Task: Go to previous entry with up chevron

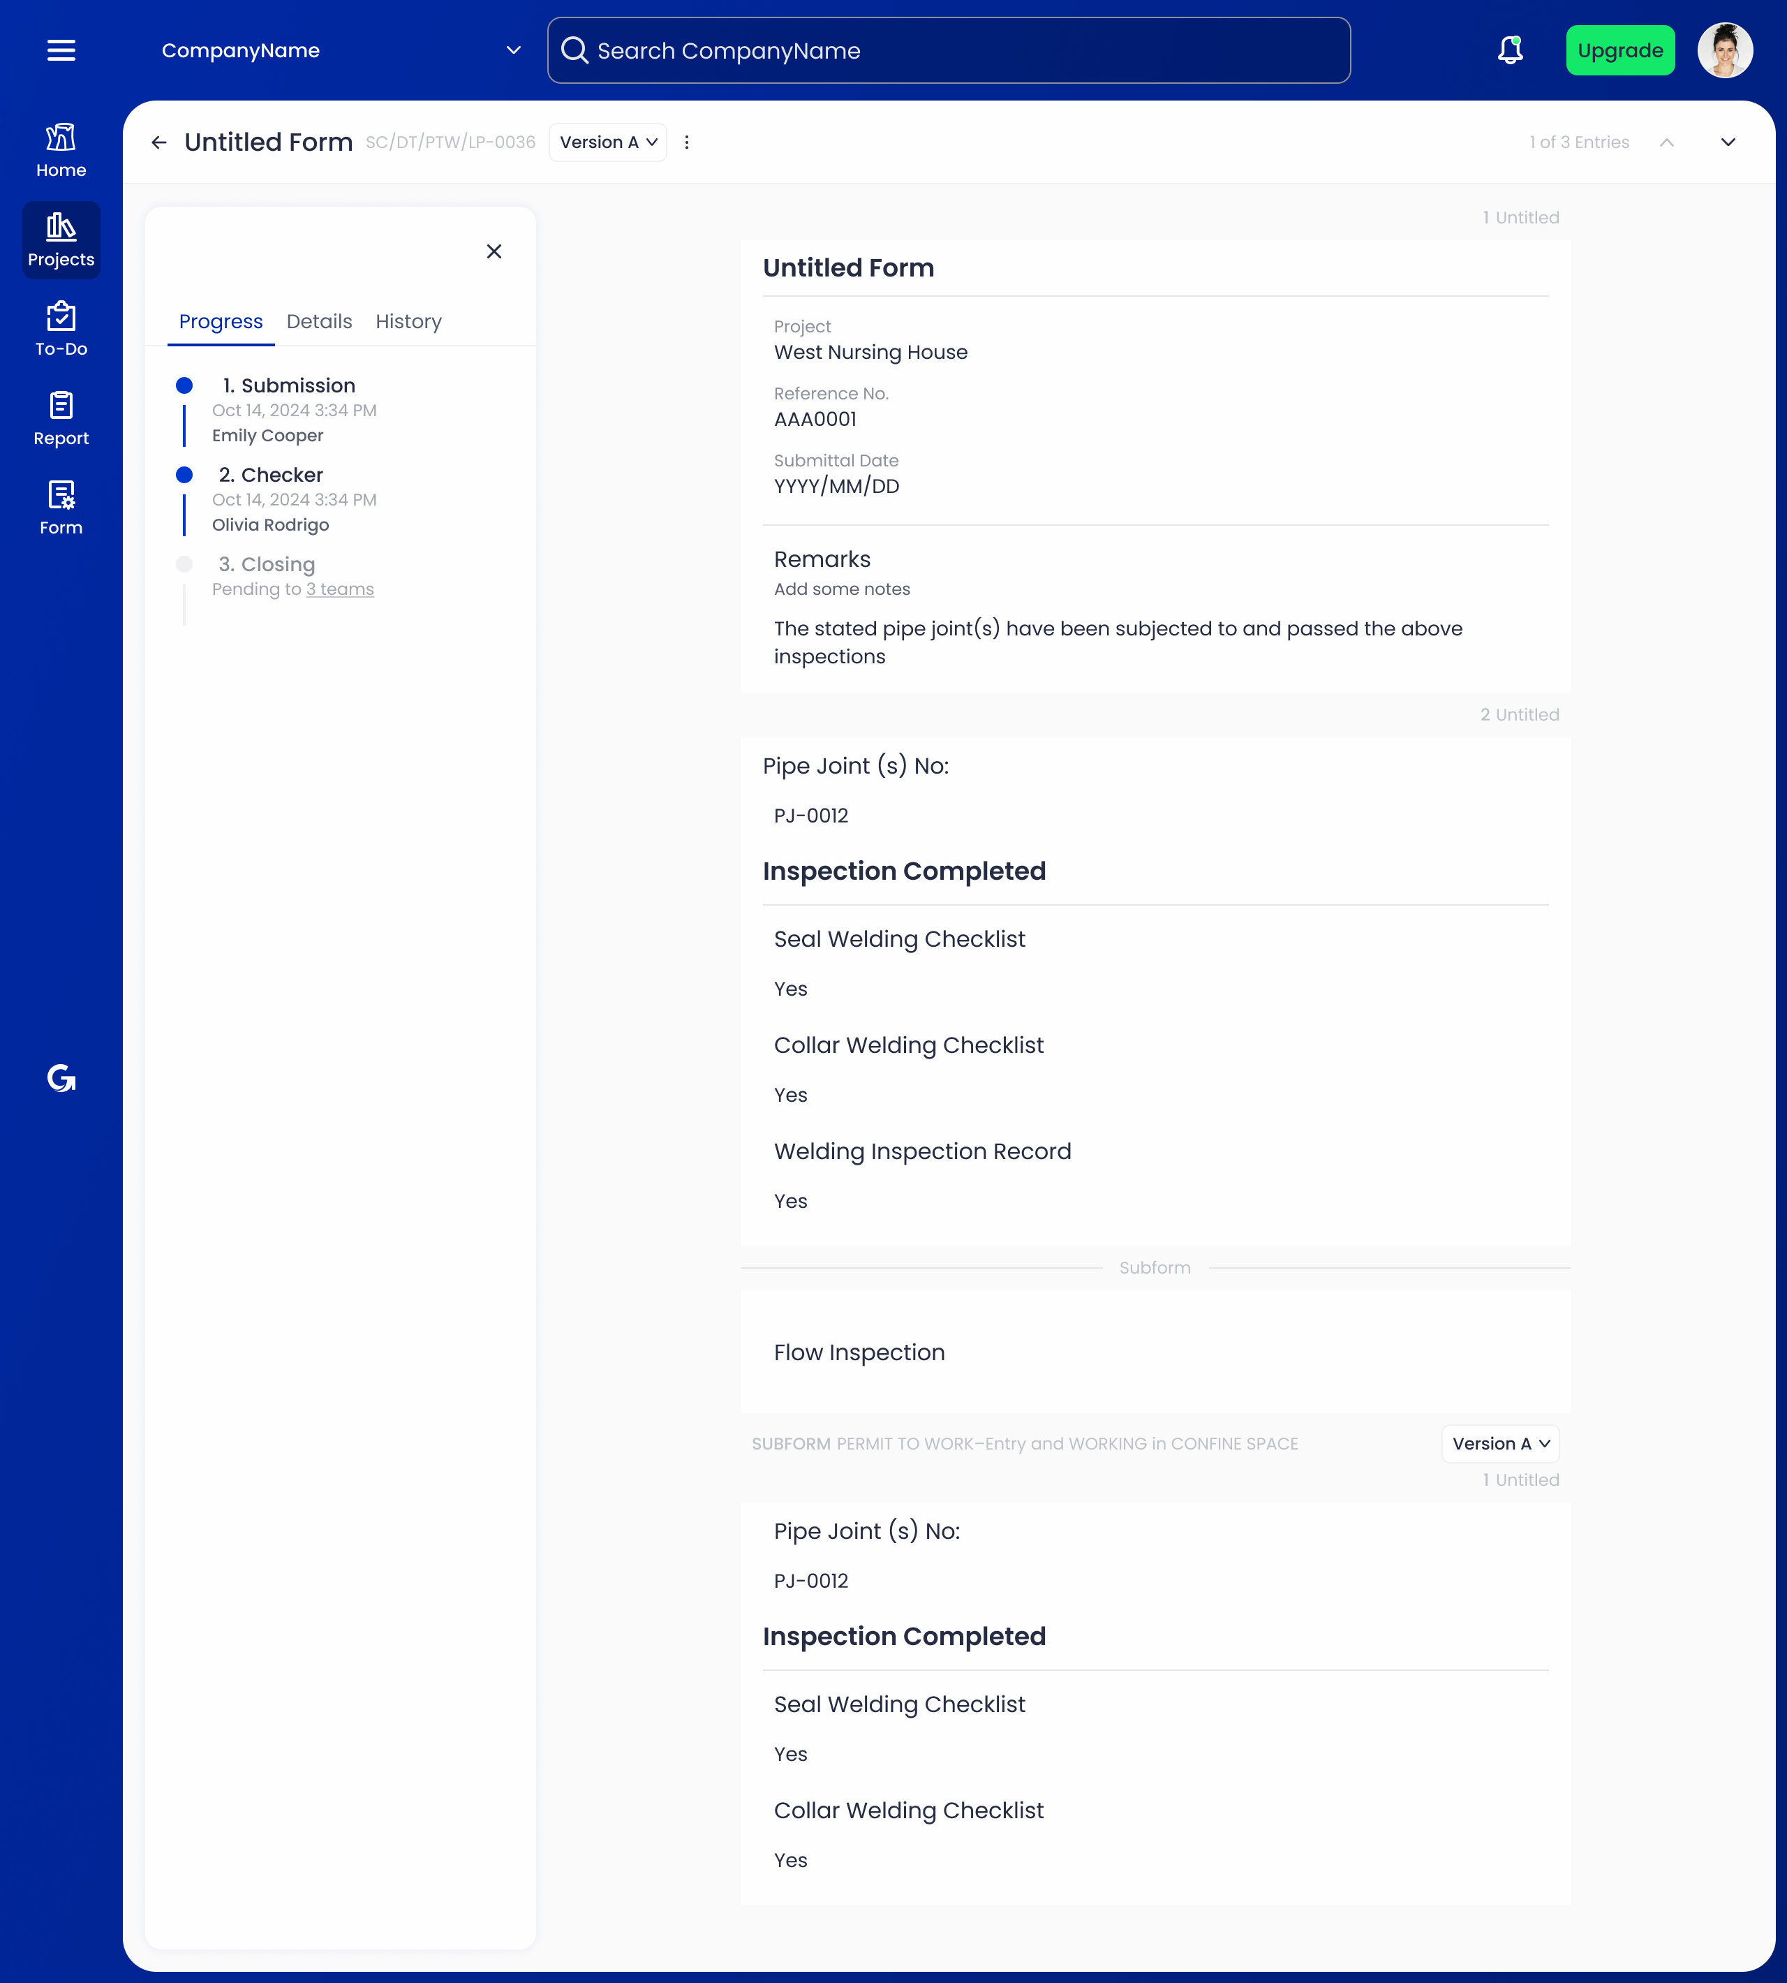Action: (1666, 142)
